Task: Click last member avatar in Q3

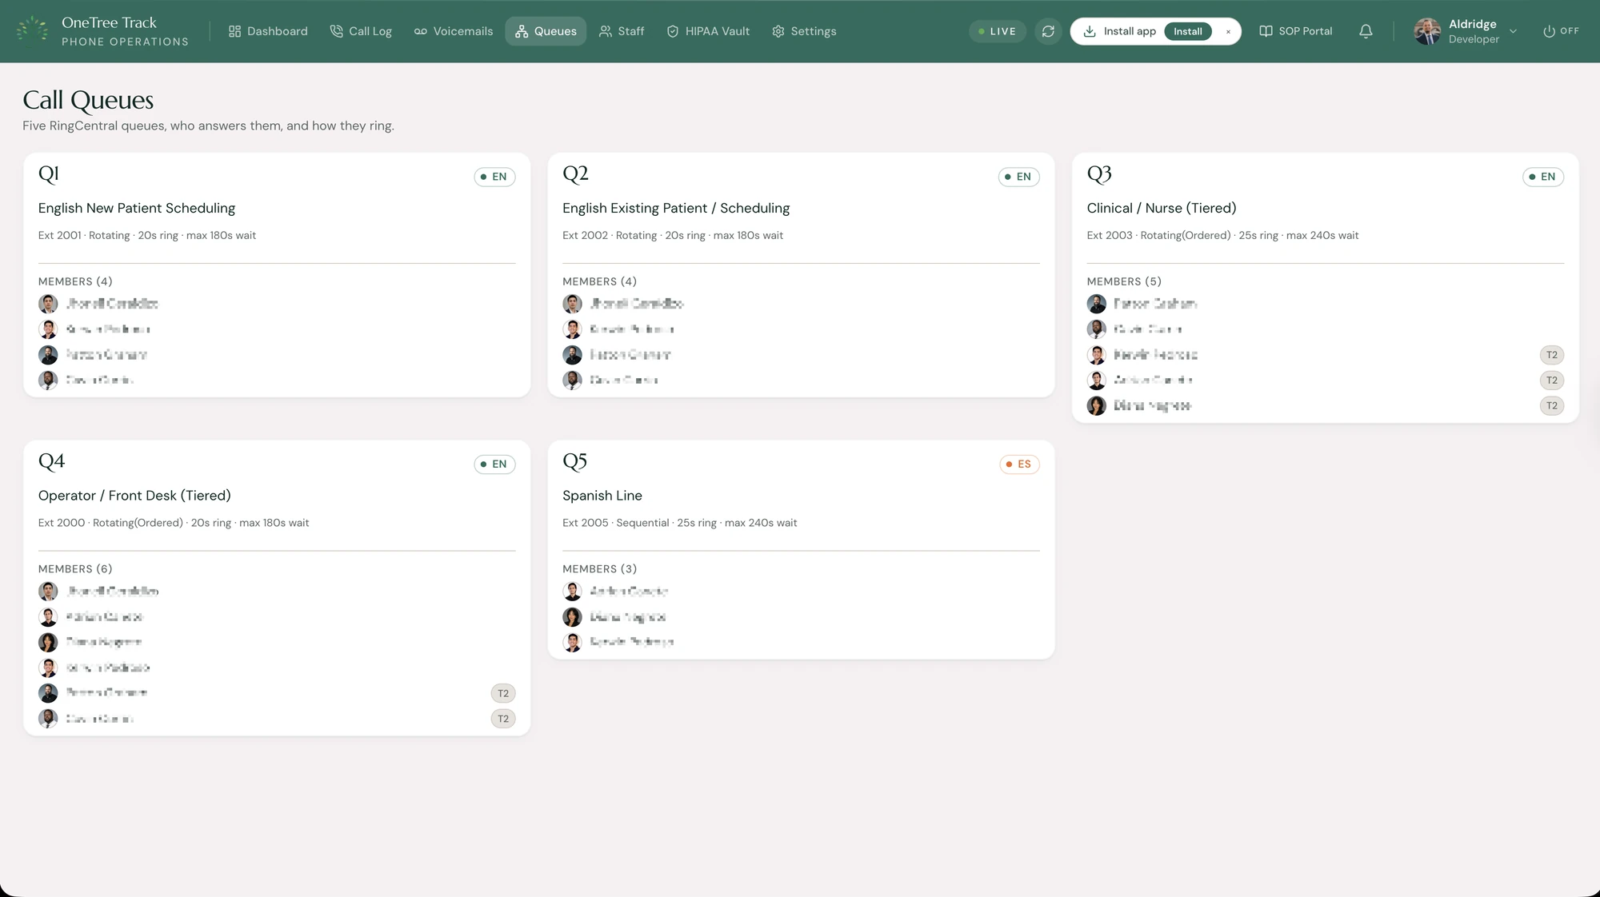Action: click(x=1097, y=406)
